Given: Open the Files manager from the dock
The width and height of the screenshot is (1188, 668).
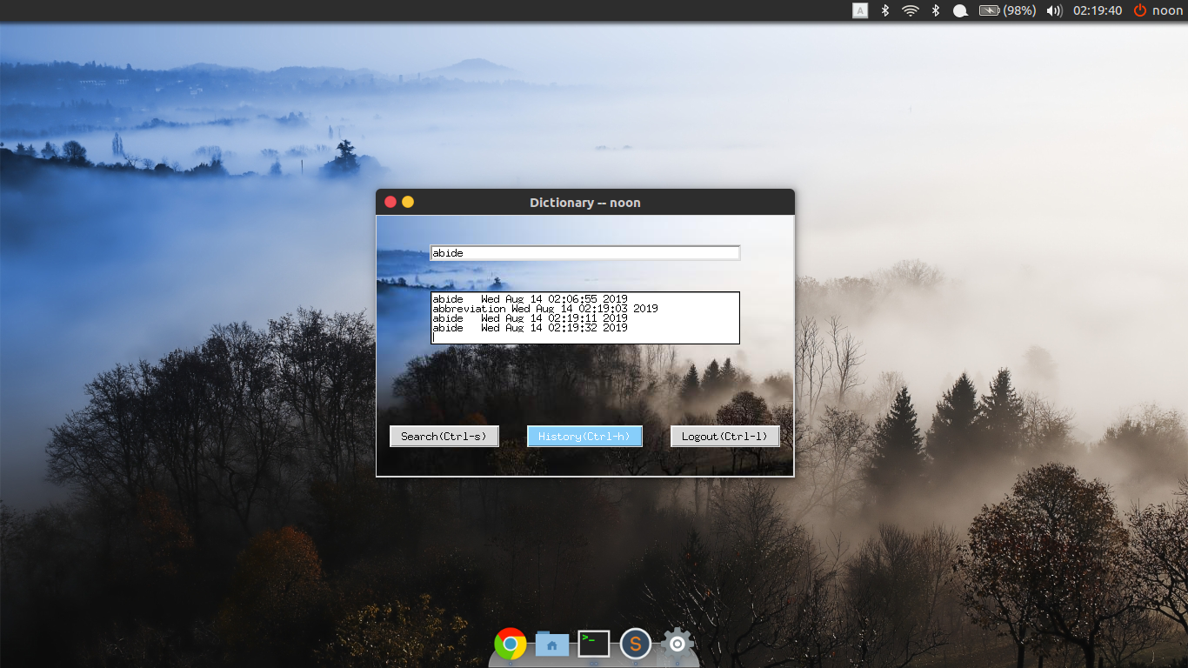Looking at the screenshot, I should [552, 645].
